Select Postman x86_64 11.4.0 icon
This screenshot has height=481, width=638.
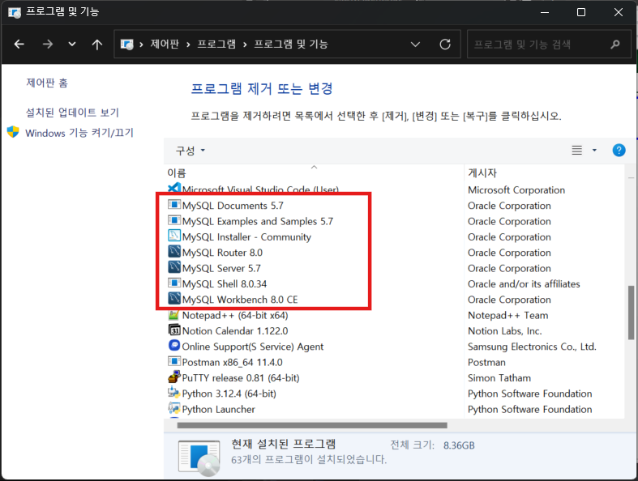(174, 361)
